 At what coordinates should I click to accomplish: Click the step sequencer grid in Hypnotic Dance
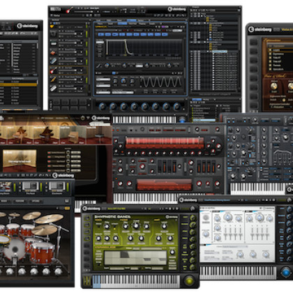coord(135,257)
